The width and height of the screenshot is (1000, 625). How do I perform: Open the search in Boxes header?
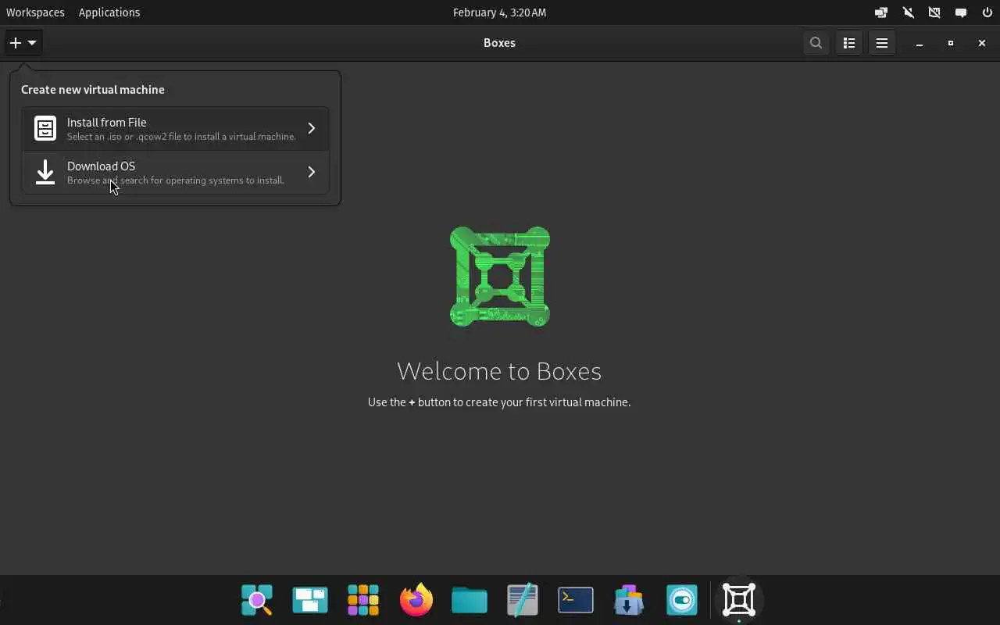tap(816, 43)
